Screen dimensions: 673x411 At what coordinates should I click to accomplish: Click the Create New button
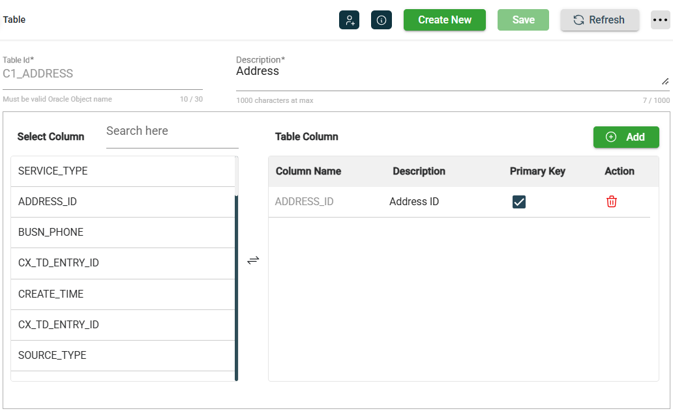pos(444,20)
